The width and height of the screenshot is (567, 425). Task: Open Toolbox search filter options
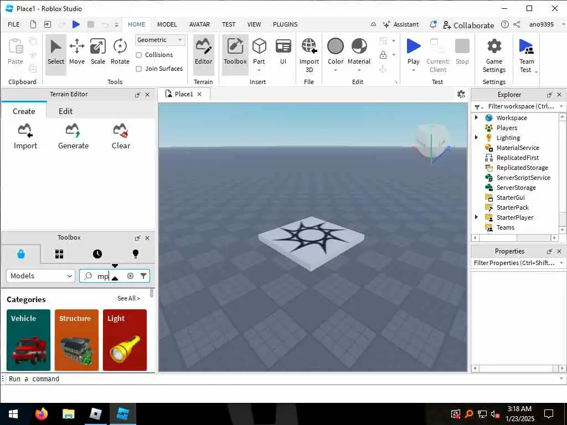tap(143, 276)
